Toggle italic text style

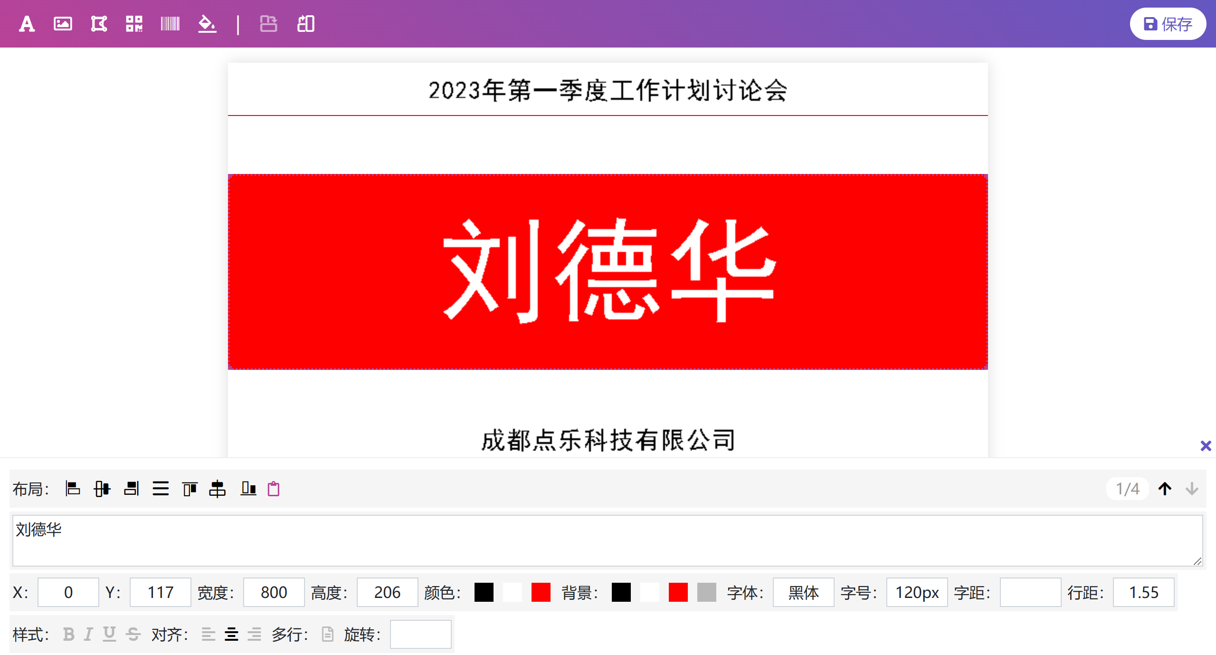(x=88, y=634)
